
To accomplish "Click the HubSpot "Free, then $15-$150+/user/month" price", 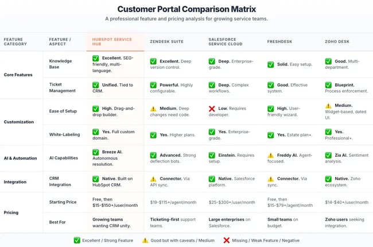I will point(115,202).
